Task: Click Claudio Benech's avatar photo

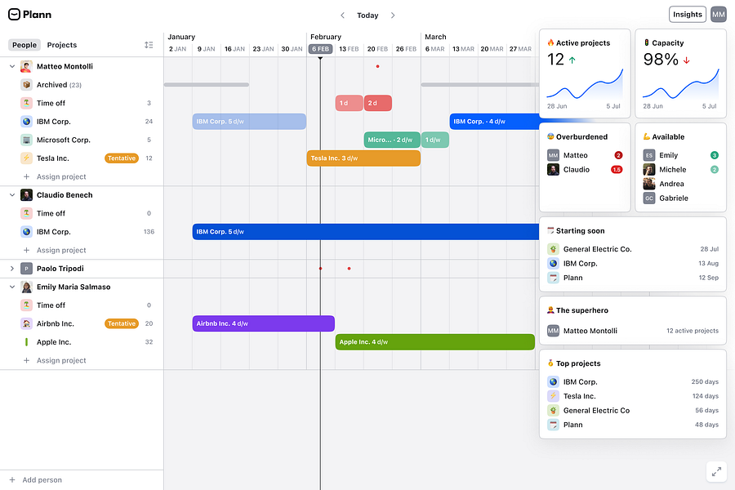Action: tap(26, 195)
